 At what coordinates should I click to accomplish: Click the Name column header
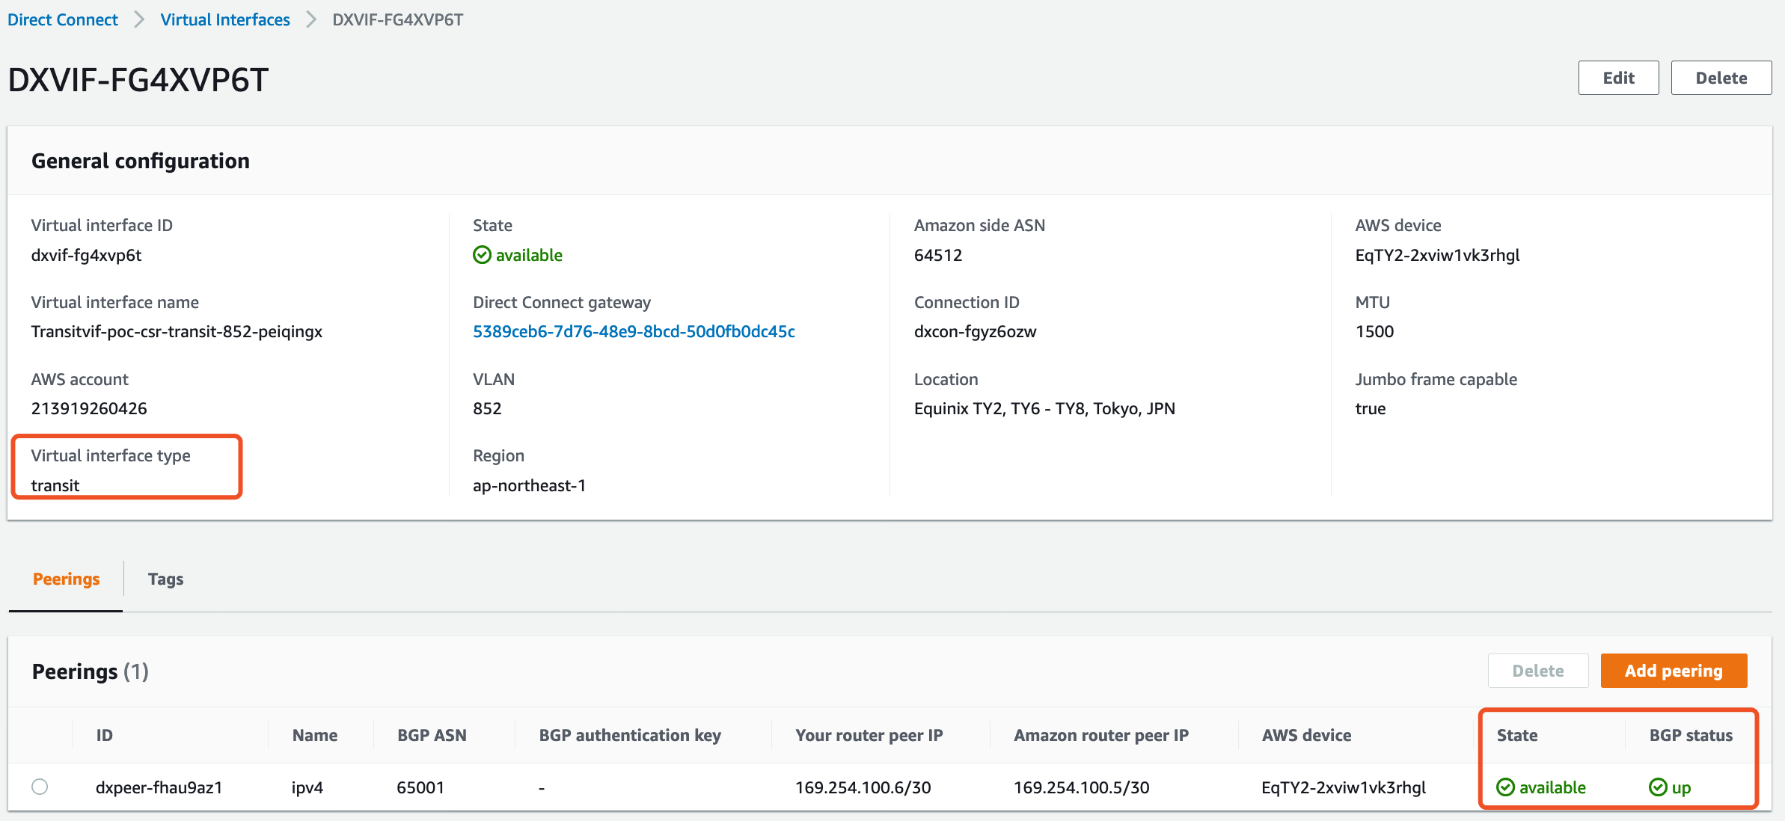point(315,735)
